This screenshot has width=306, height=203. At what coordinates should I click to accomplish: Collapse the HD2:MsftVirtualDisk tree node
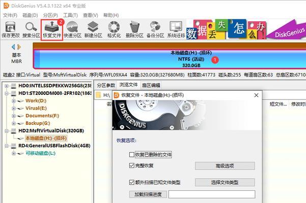coord(7,130)
